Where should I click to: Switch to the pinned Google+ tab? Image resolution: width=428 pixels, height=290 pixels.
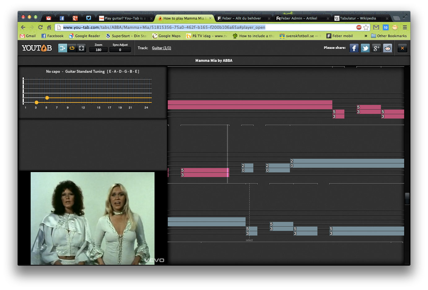75,18
